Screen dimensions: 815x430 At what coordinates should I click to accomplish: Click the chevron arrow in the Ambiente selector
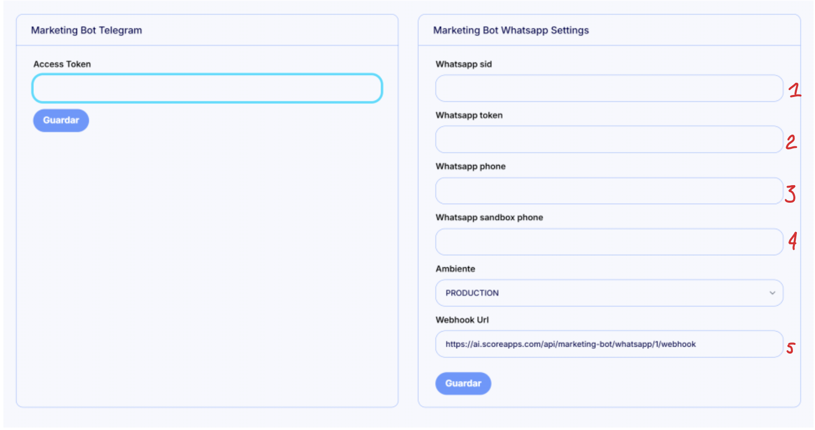[x=772, y=293]
